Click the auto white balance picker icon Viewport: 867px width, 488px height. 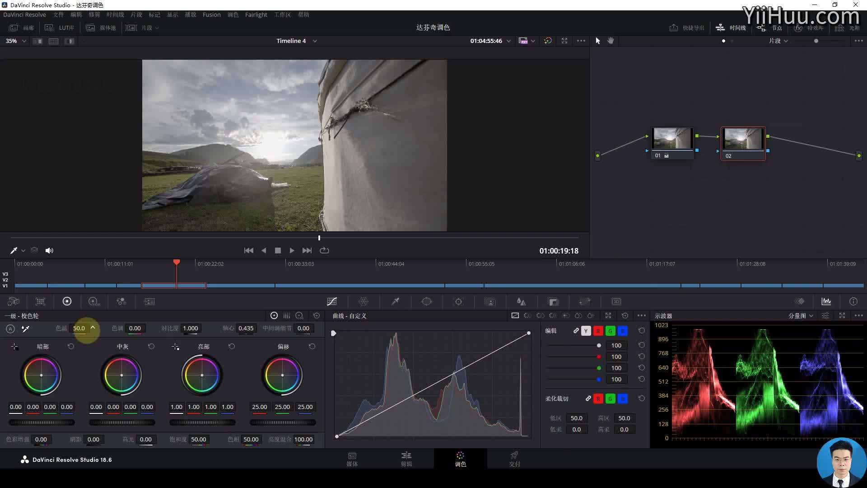tap(26, 328)
